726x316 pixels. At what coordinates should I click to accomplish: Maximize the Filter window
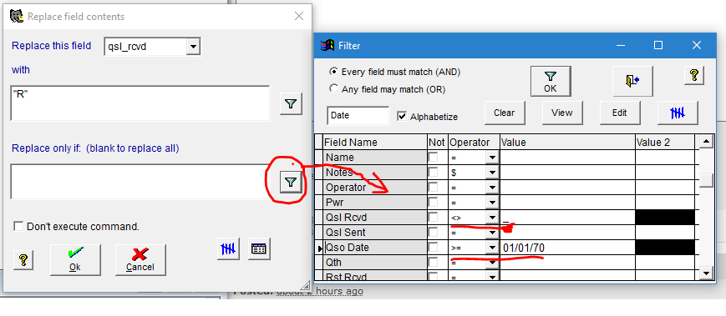(x=658, y=45)
